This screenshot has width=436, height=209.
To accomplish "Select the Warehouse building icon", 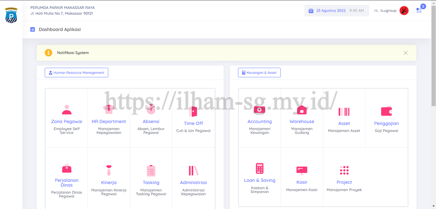I will coord(302,110).
